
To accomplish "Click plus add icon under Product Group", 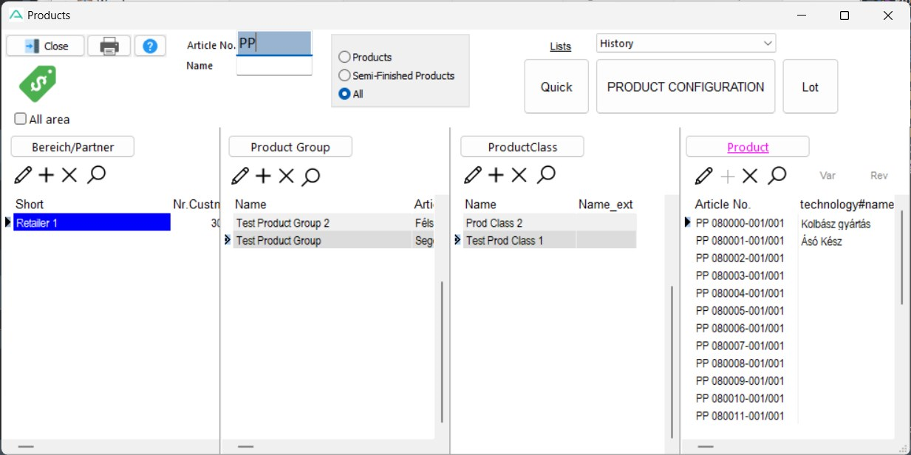I will [x=263, y=176].
